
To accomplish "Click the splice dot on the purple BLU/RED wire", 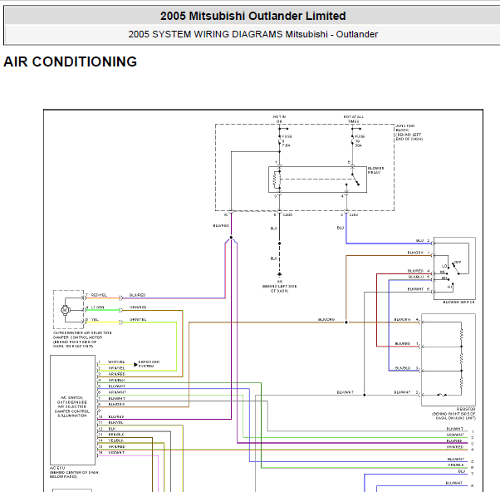I will tap(231, 238).
